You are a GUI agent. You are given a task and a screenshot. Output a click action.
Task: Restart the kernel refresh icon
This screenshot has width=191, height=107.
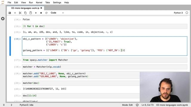point(46,13)
